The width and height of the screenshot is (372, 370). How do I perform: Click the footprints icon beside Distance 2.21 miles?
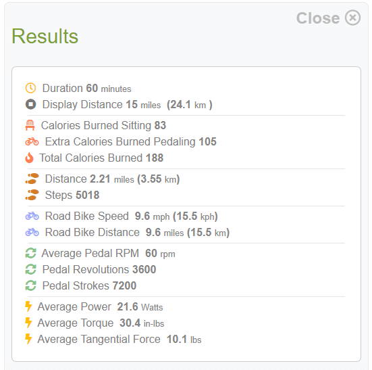pyautogui.click(x=32, y=179)
